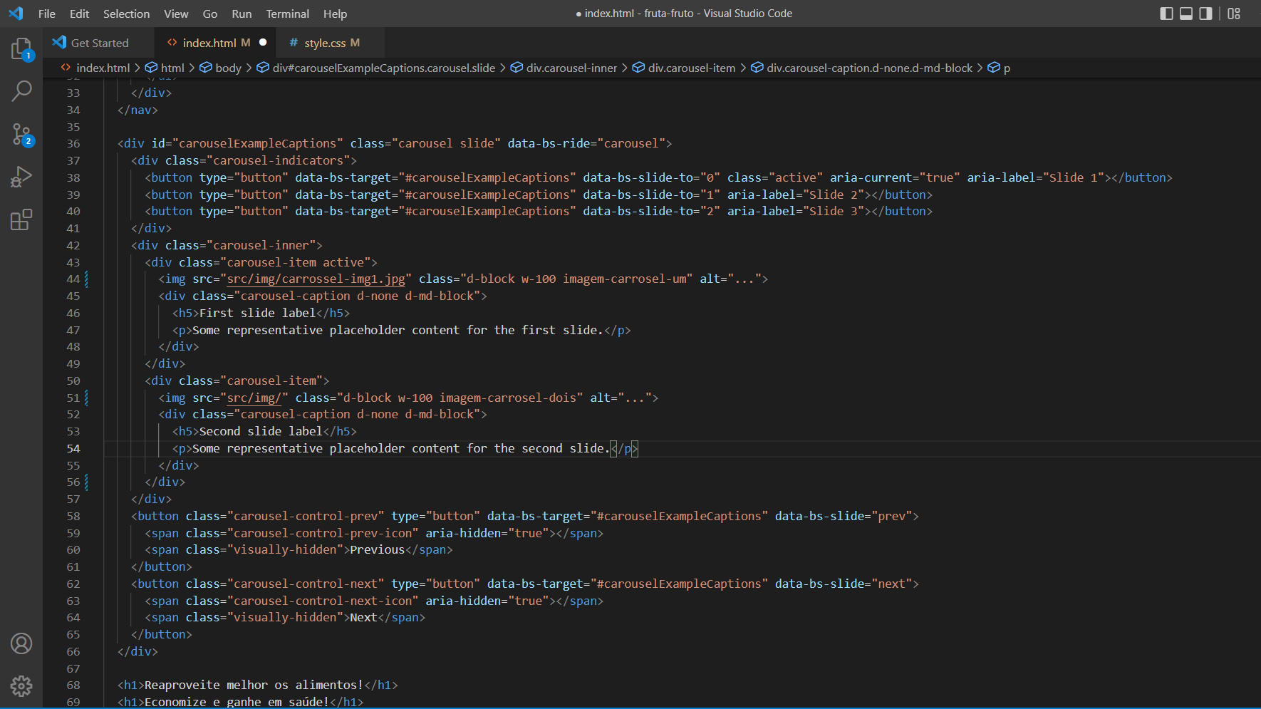Toggle the bottom Panel layout icon
Viewport: 1261px width, 709px height.
[1186, 14]
